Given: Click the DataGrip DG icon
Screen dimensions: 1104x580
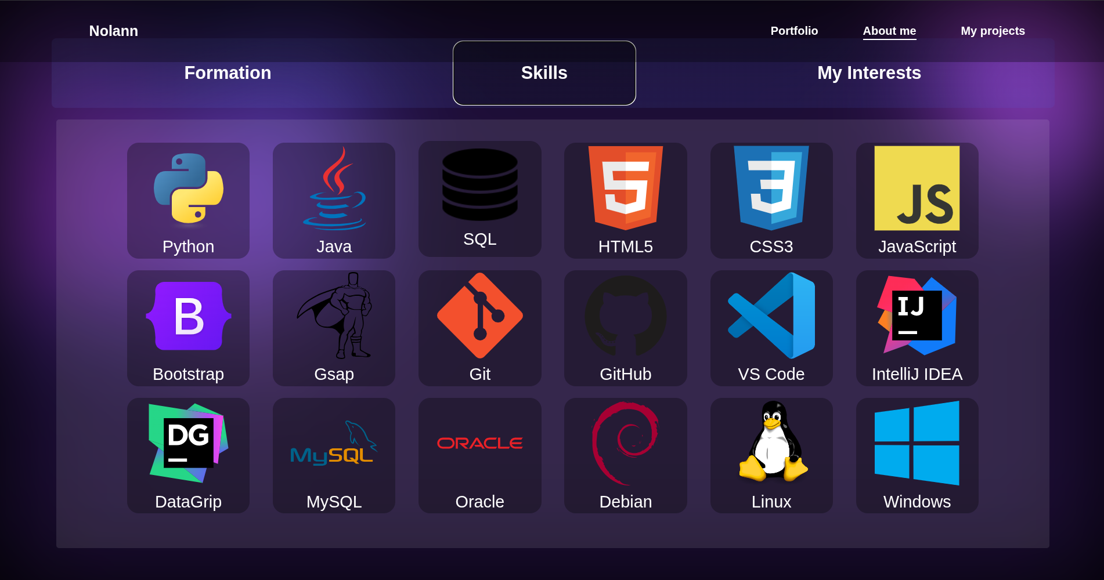Looking at the screenshot, I should click(189, 443).
